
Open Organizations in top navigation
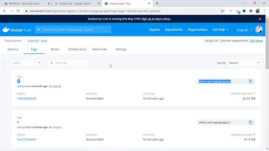point(198,30)
